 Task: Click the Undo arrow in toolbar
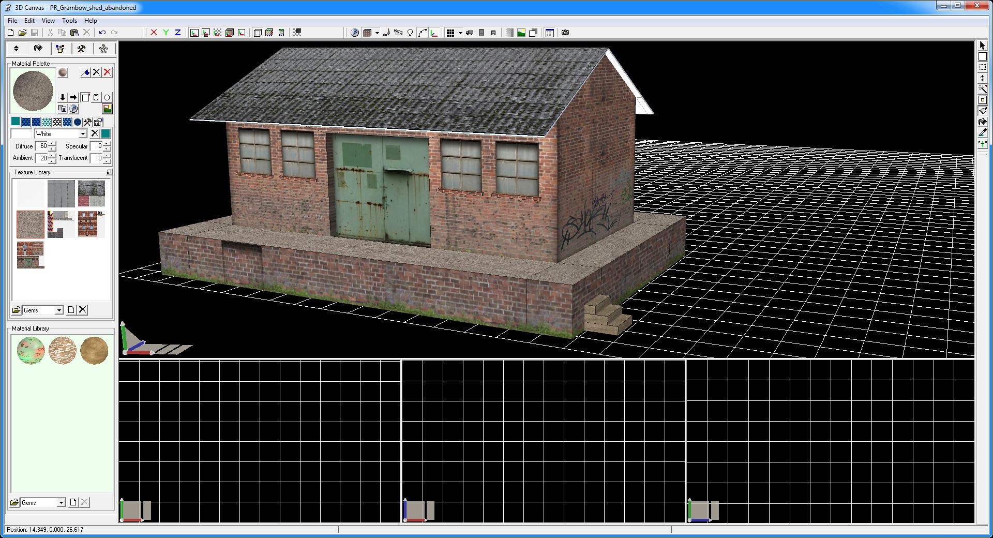[x=102, y=33]
